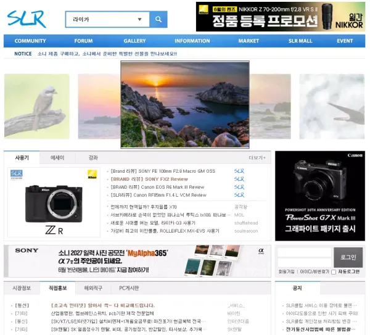Open the 산업용명판, 멤브레인스위치 post
Image resolution: width=370 pixels, height=335 pixels.
[x=102, y=313]
